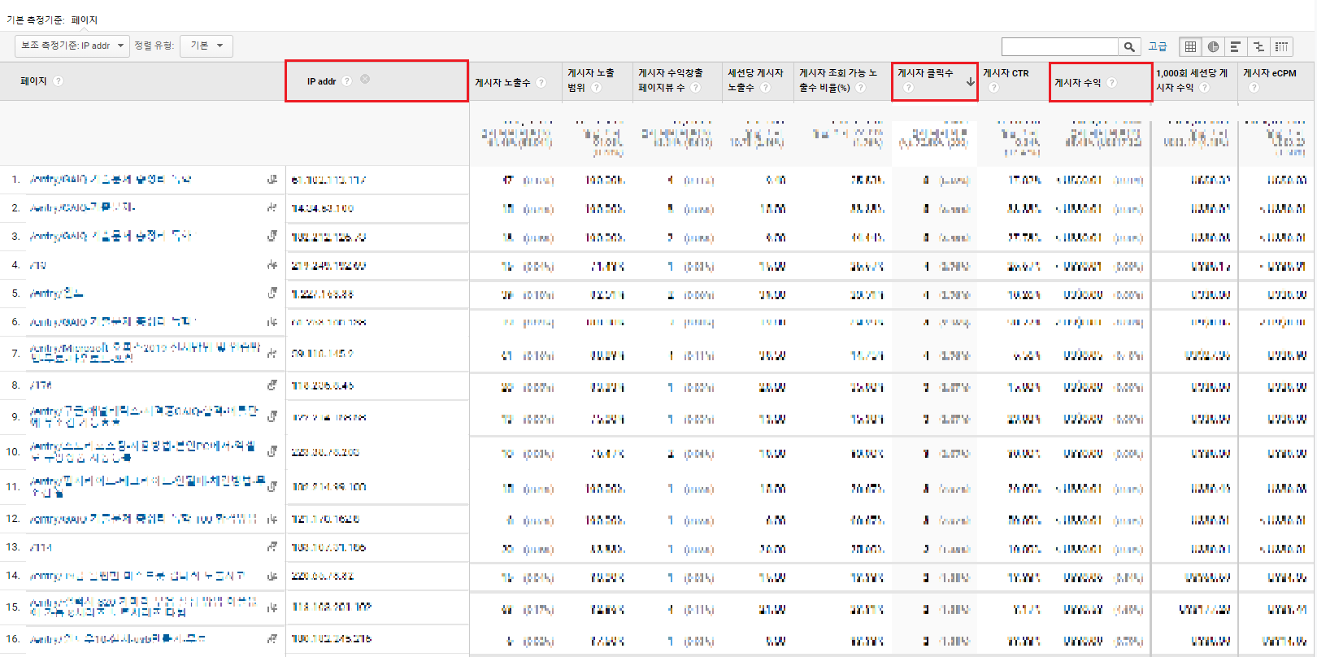Open row 16 page in new window icon

tap(272, 639)
